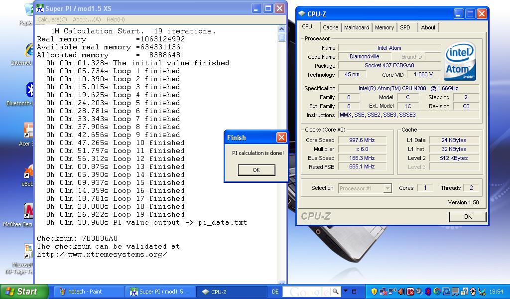The image size is (510, 299).
Task: Open the Google deskbar dropdown arrow
Action: point(346,291)
